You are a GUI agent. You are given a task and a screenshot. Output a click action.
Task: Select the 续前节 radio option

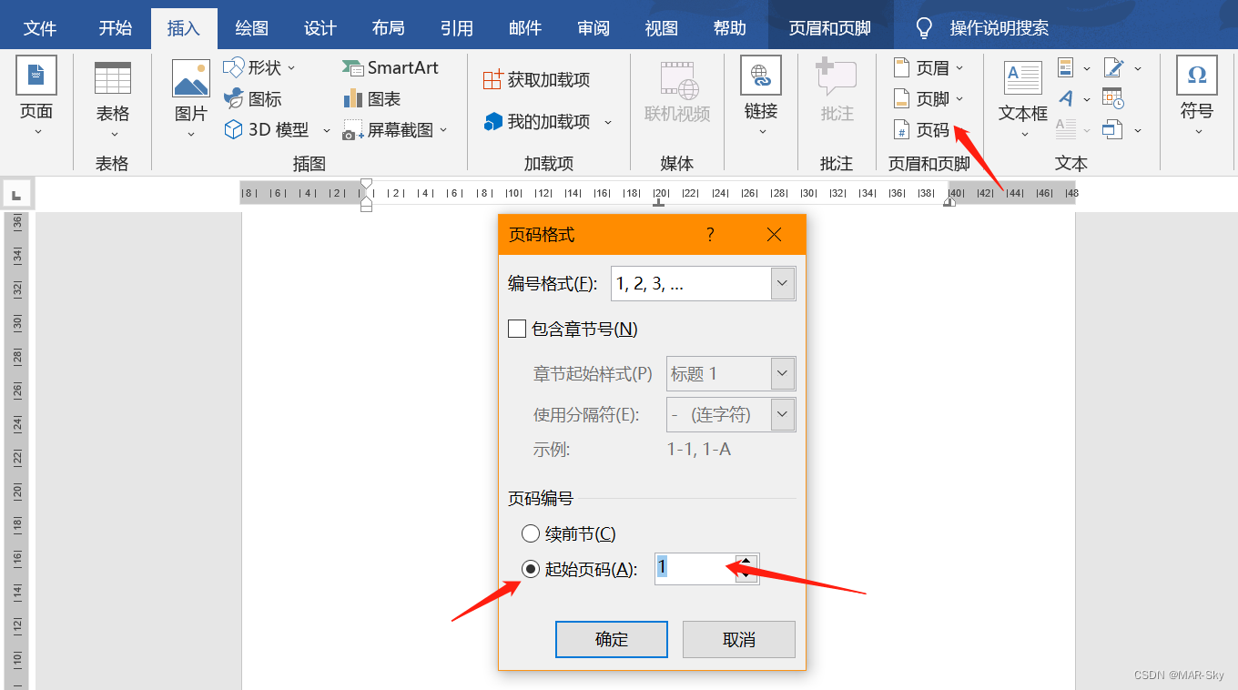pyautogui.click(x=530, y=533)
